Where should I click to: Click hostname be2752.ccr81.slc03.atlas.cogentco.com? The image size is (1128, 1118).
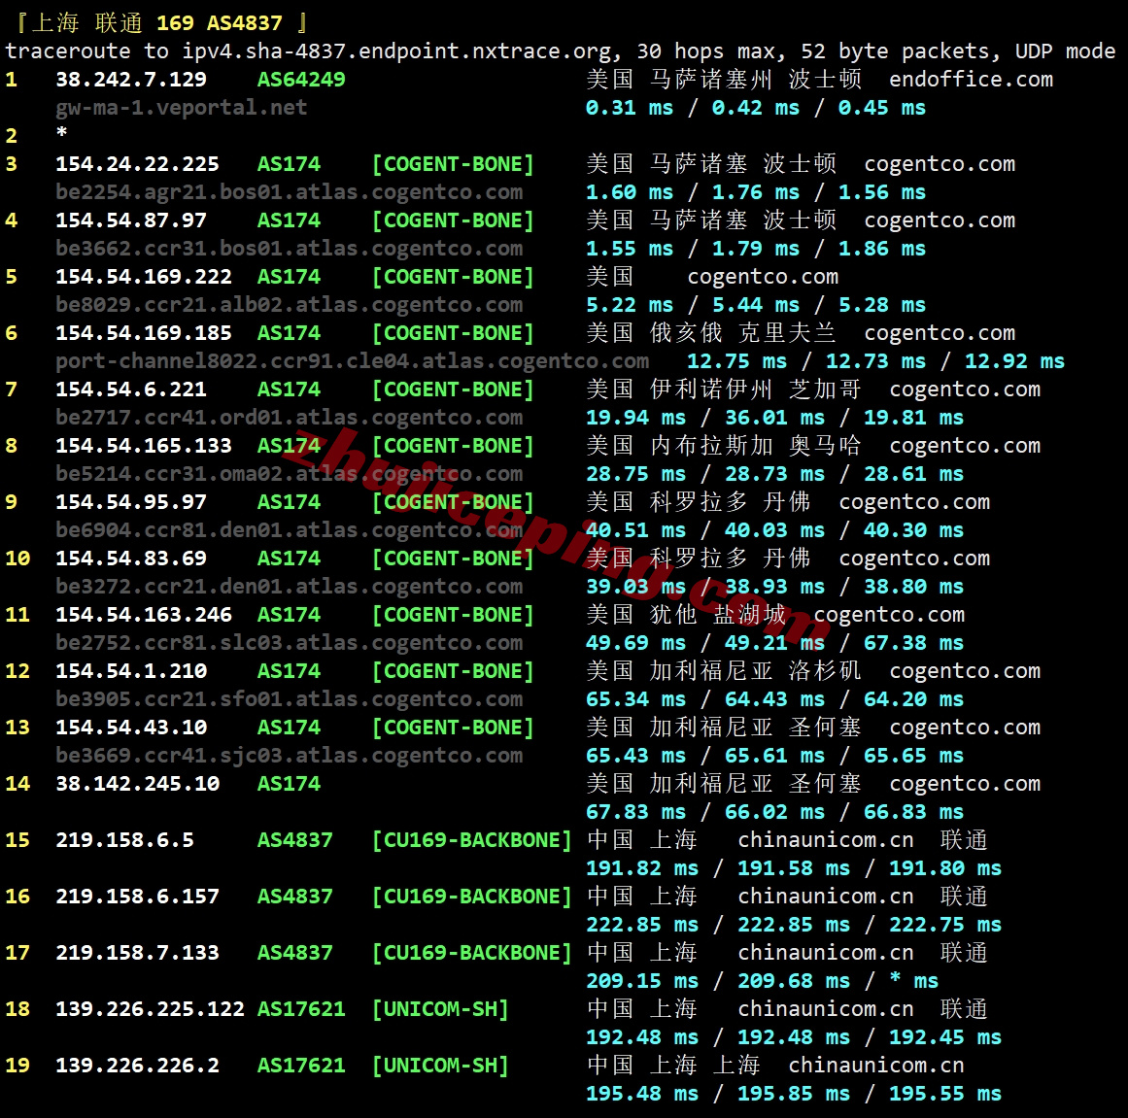[290, 643]
